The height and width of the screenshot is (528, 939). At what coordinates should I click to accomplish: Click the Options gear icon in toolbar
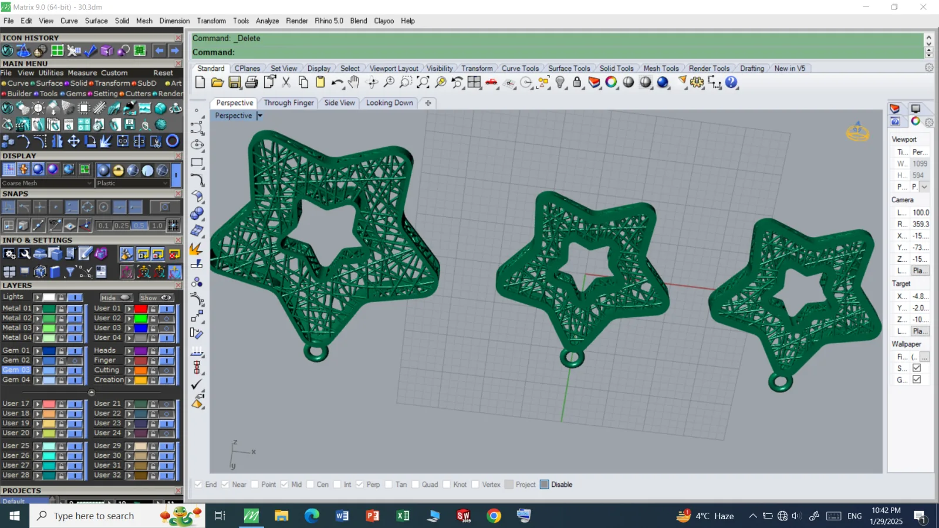point(697,83)
